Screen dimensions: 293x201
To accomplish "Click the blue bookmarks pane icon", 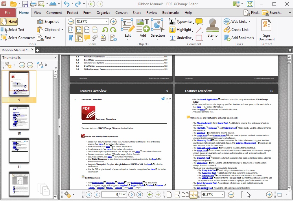I will click(x=71, y=38).
